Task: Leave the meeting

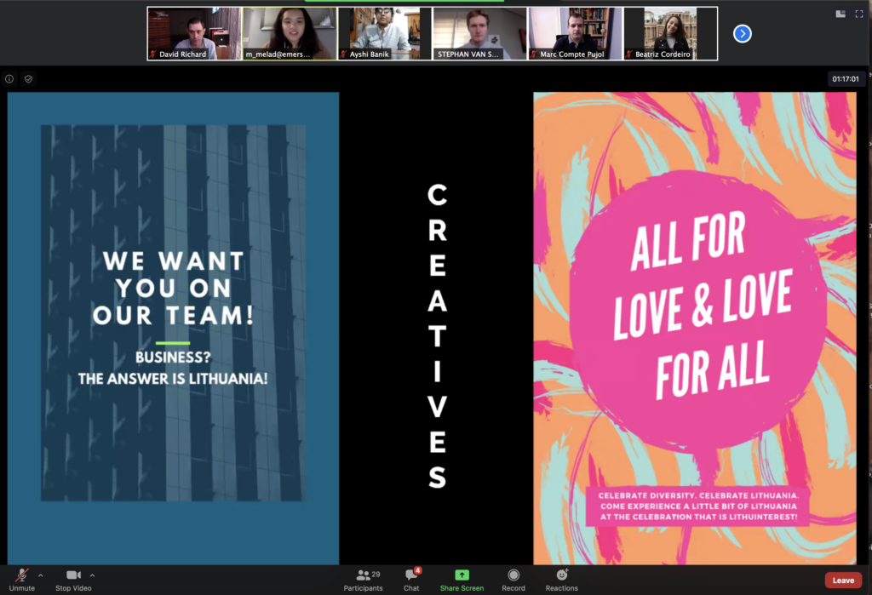Action: tap(842, 581)
